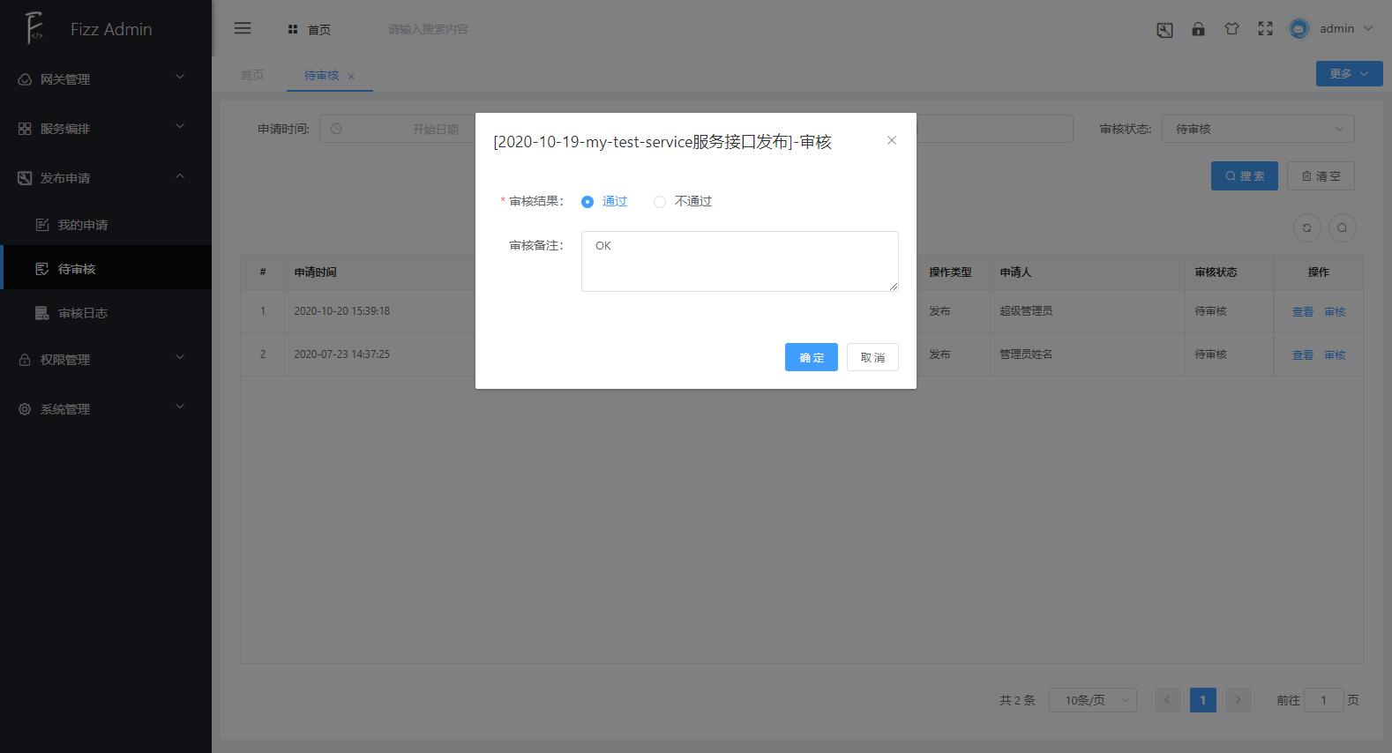
Task: Click the 审核备注 text area
Action: 739,261
